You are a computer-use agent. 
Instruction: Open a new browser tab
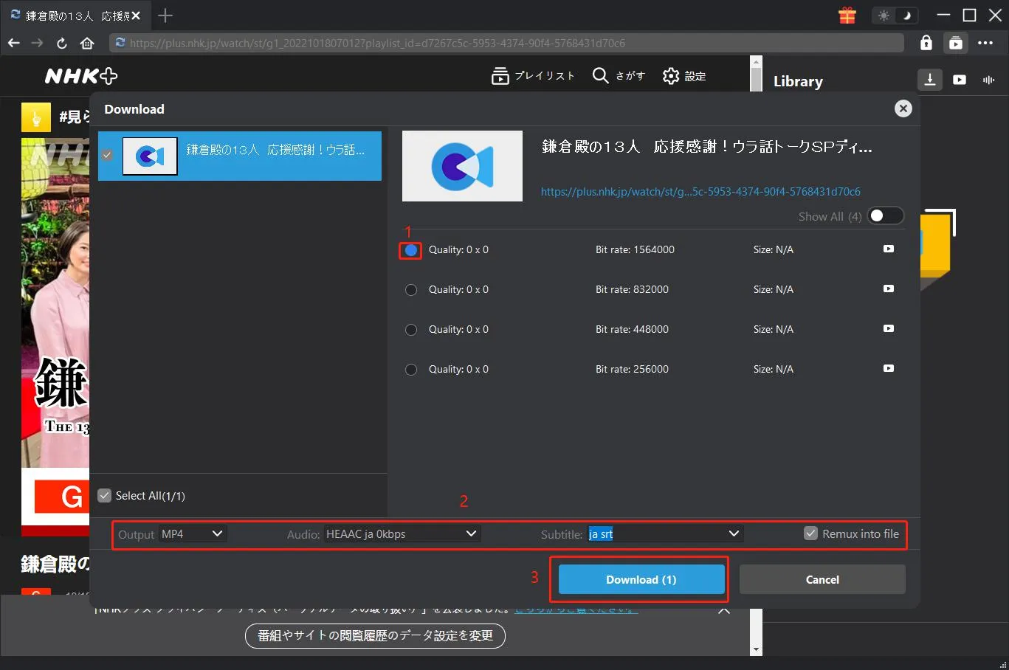pos(165,15)
